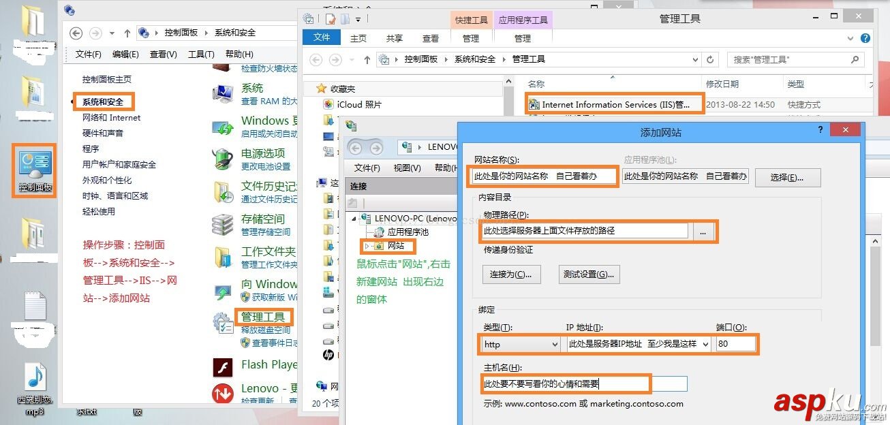Open 管理工具 address bar history dropdown

point(695,59)
